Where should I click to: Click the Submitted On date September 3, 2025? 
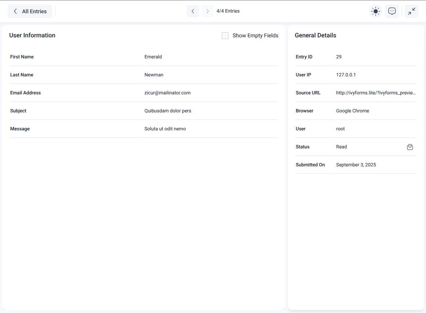coord(356,165)
